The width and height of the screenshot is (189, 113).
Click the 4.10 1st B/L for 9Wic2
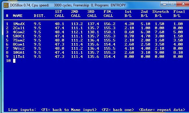(129, 48)
